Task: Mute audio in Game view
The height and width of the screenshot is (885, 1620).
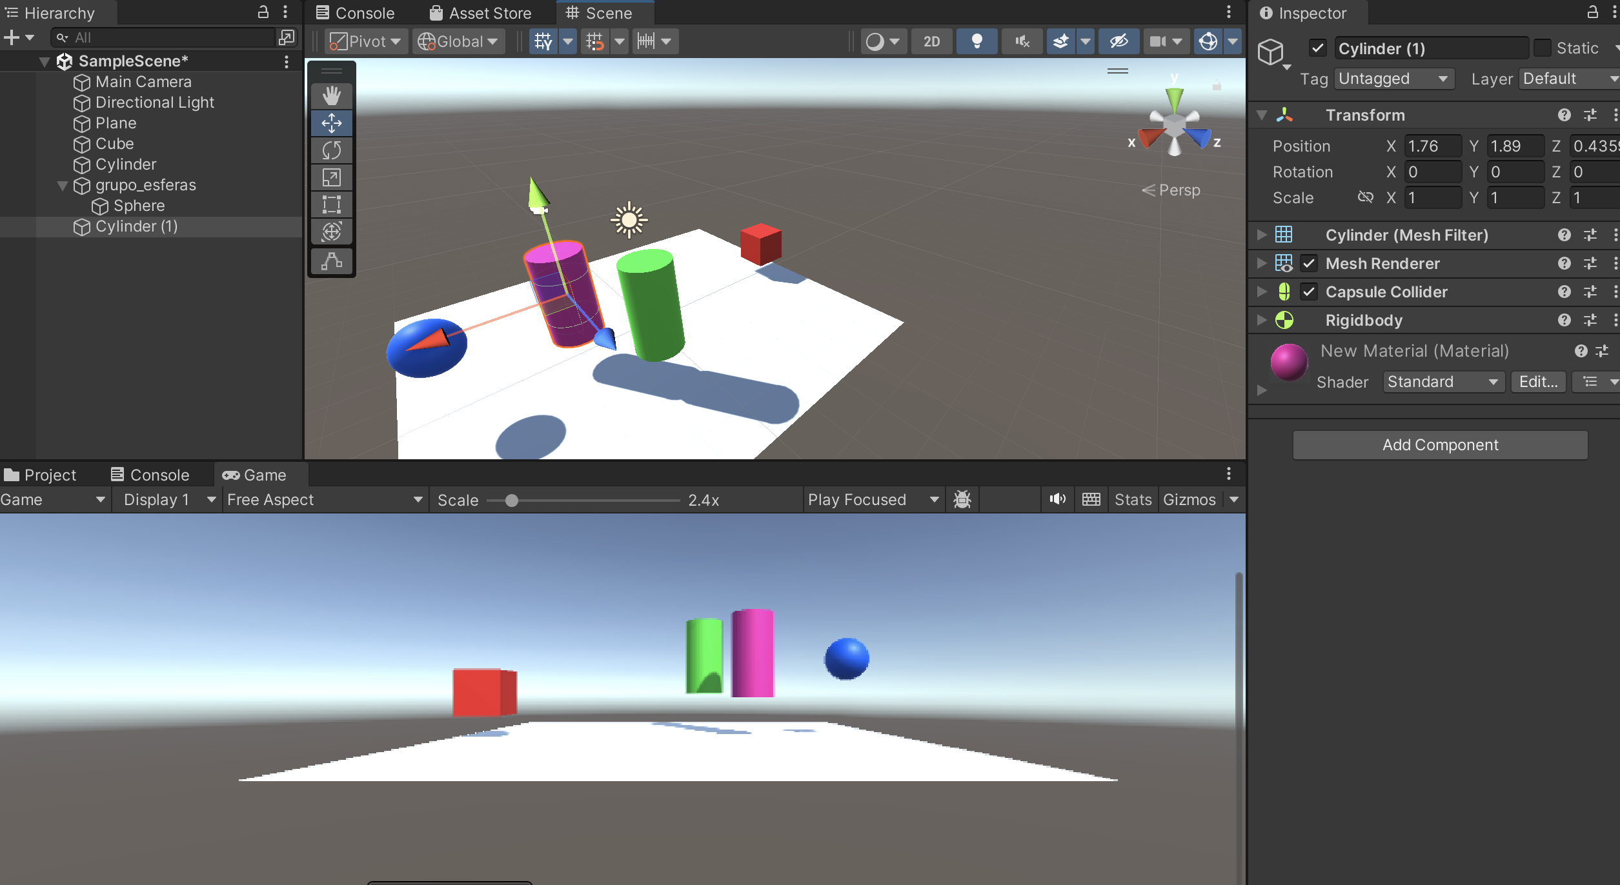Action: tap(1057, 499)
